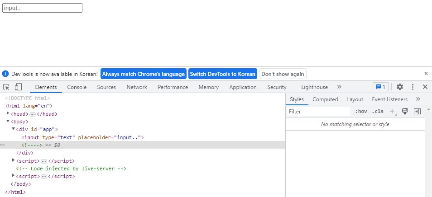Open the Security tab
The image size is (432, 197).
click(x=277, y=87)
